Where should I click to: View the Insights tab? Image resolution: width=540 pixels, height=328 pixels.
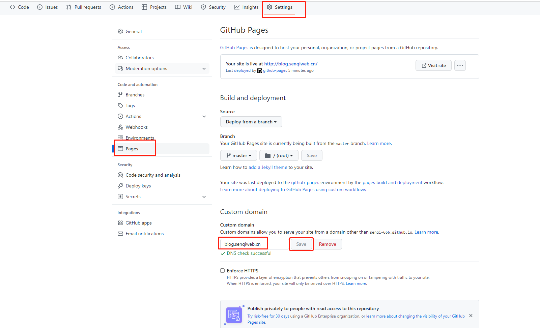coord(246,7)
